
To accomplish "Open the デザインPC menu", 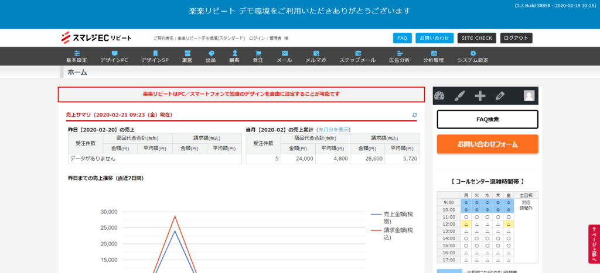I will tap(114, 56).
